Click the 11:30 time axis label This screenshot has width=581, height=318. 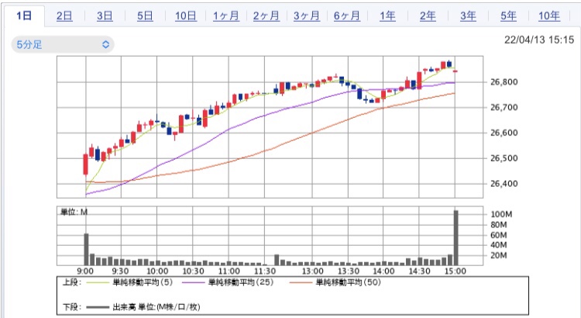click(x=265, y=271)
